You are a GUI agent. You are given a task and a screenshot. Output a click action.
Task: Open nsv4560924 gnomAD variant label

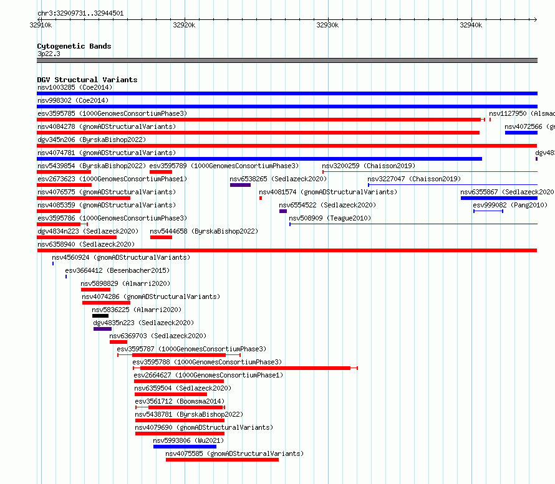tap(121, 257)
